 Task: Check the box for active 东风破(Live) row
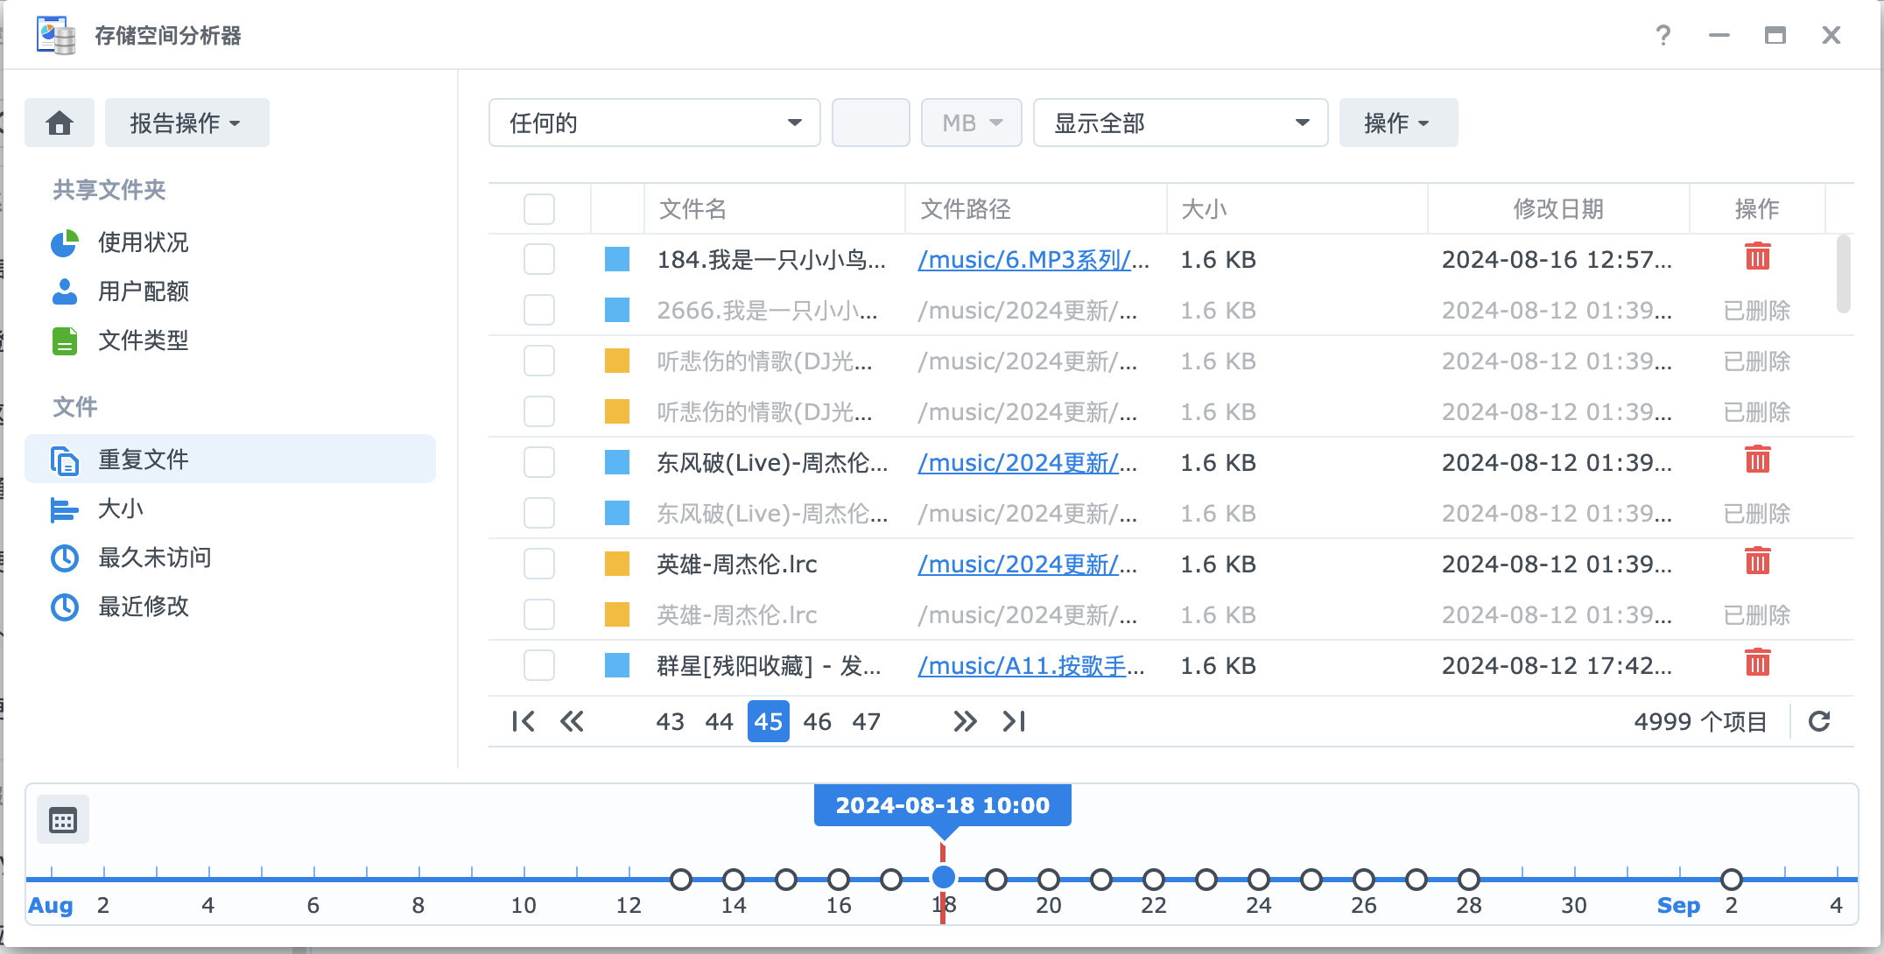click(539, 462)
